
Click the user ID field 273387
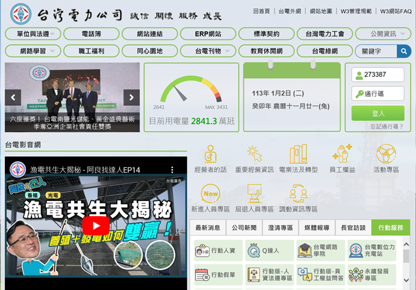coord(378,75)
